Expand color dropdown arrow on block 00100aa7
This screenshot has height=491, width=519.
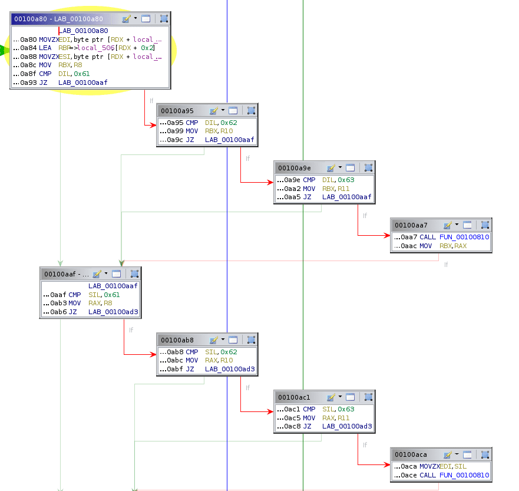point(457,225)
